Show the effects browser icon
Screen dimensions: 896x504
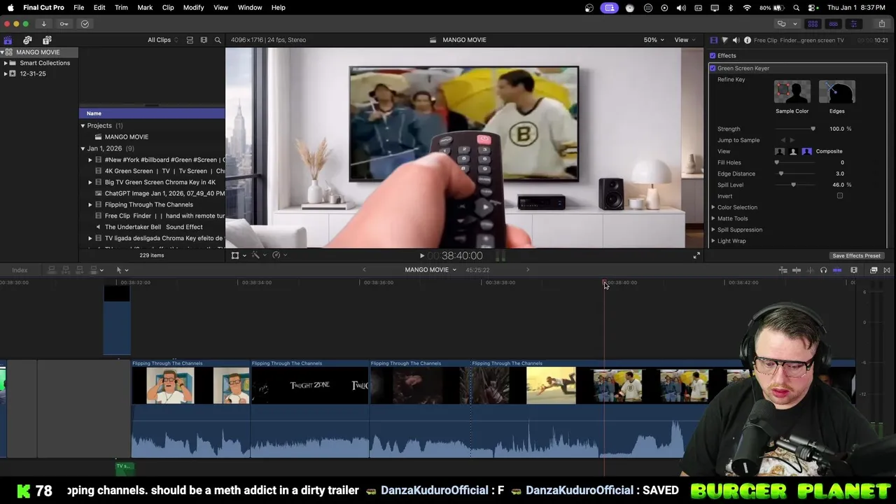[873, 270]
